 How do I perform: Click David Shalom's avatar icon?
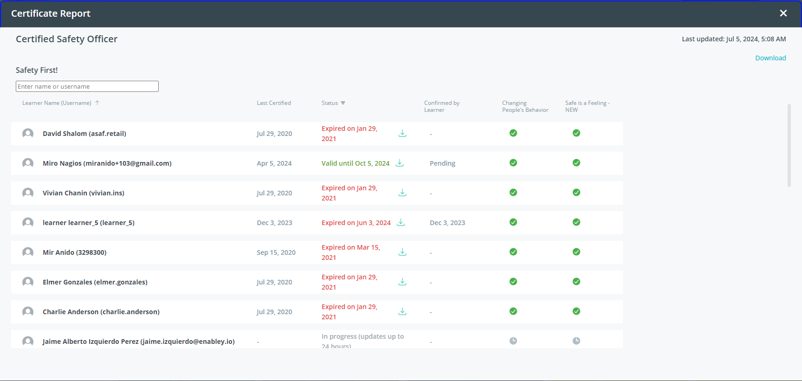28,134
